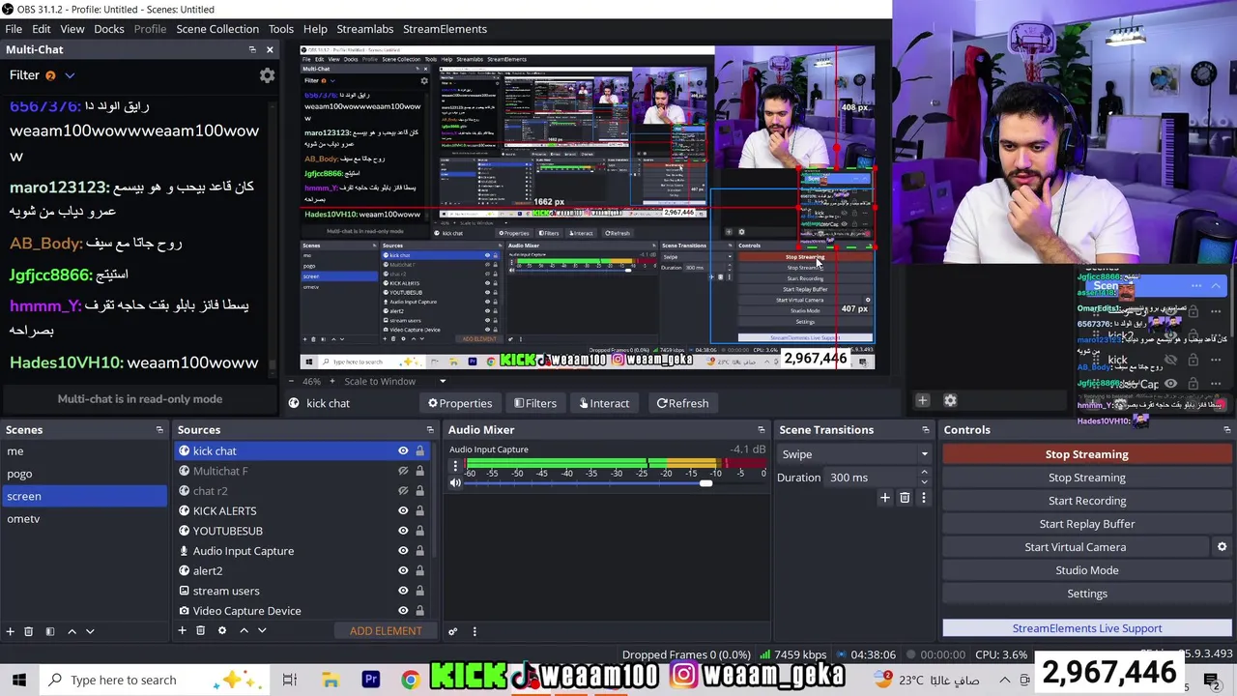1237x696 pixels.
Task: Open the Docks menu
Action: coord(109,29)
